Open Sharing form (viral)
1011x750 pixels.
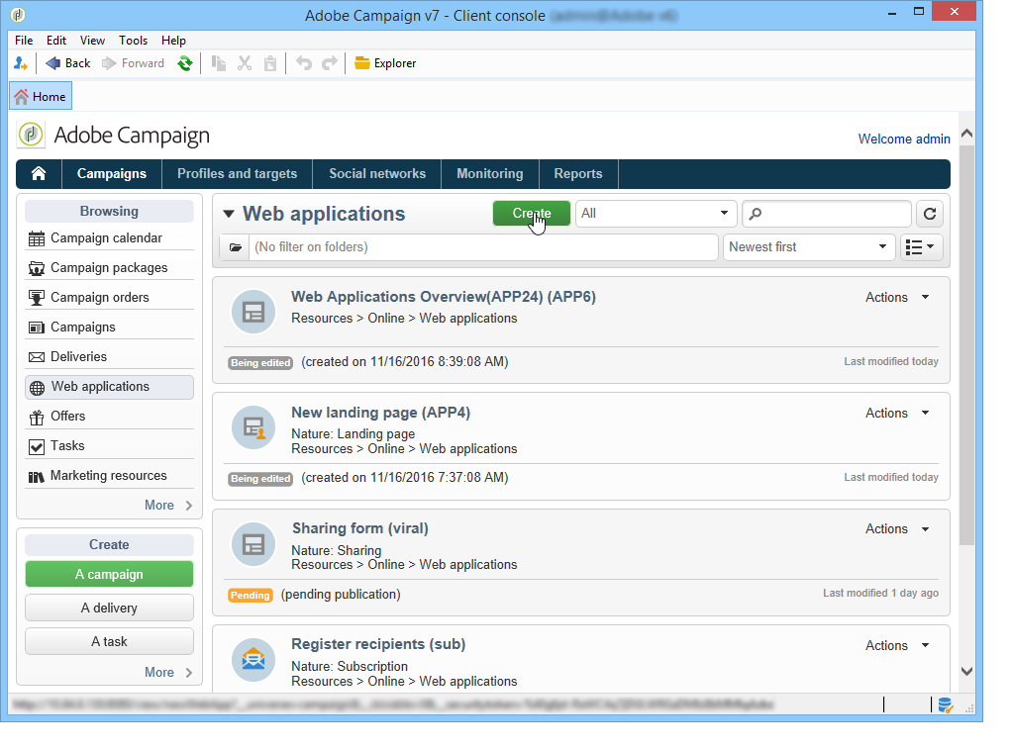click(x=359, y=528)
